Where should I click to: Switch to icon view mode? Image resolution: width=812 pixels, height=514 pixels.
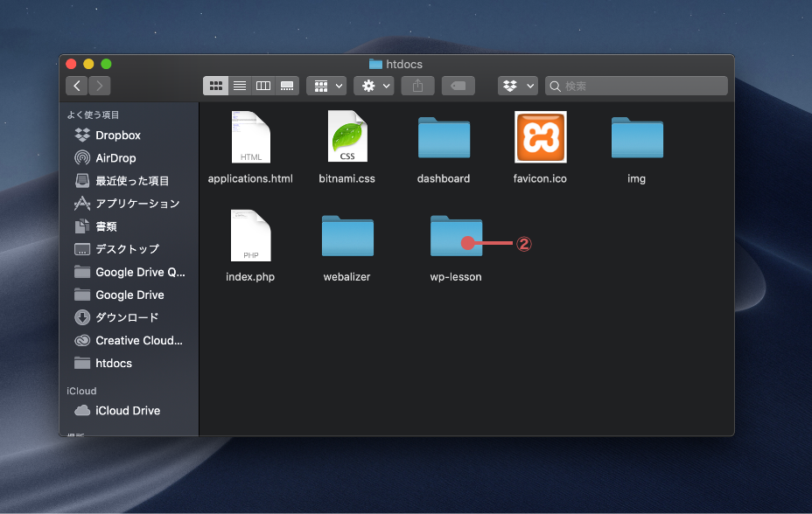pos(215,86)
